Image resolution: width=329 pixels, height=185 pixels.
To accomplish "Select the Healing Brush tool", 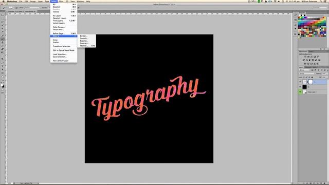I will [3, 35].
